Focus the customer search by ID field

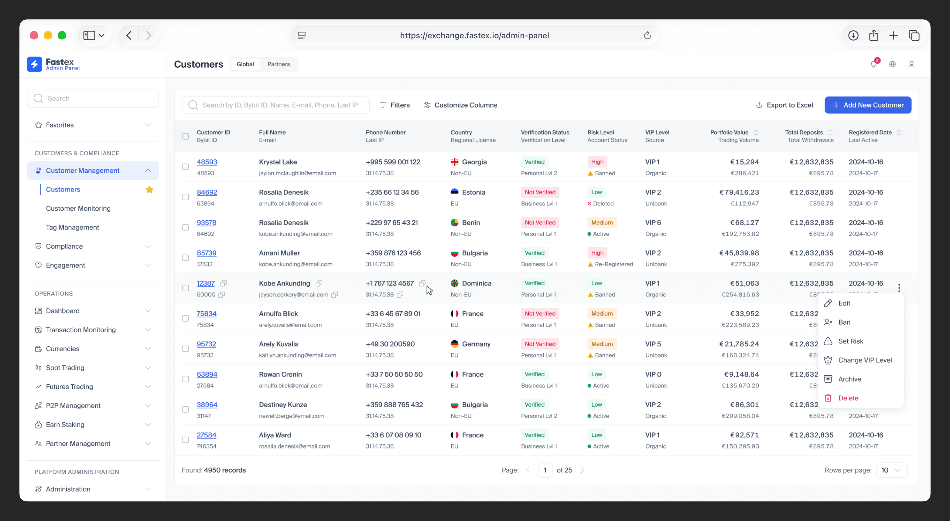point(275,105)
